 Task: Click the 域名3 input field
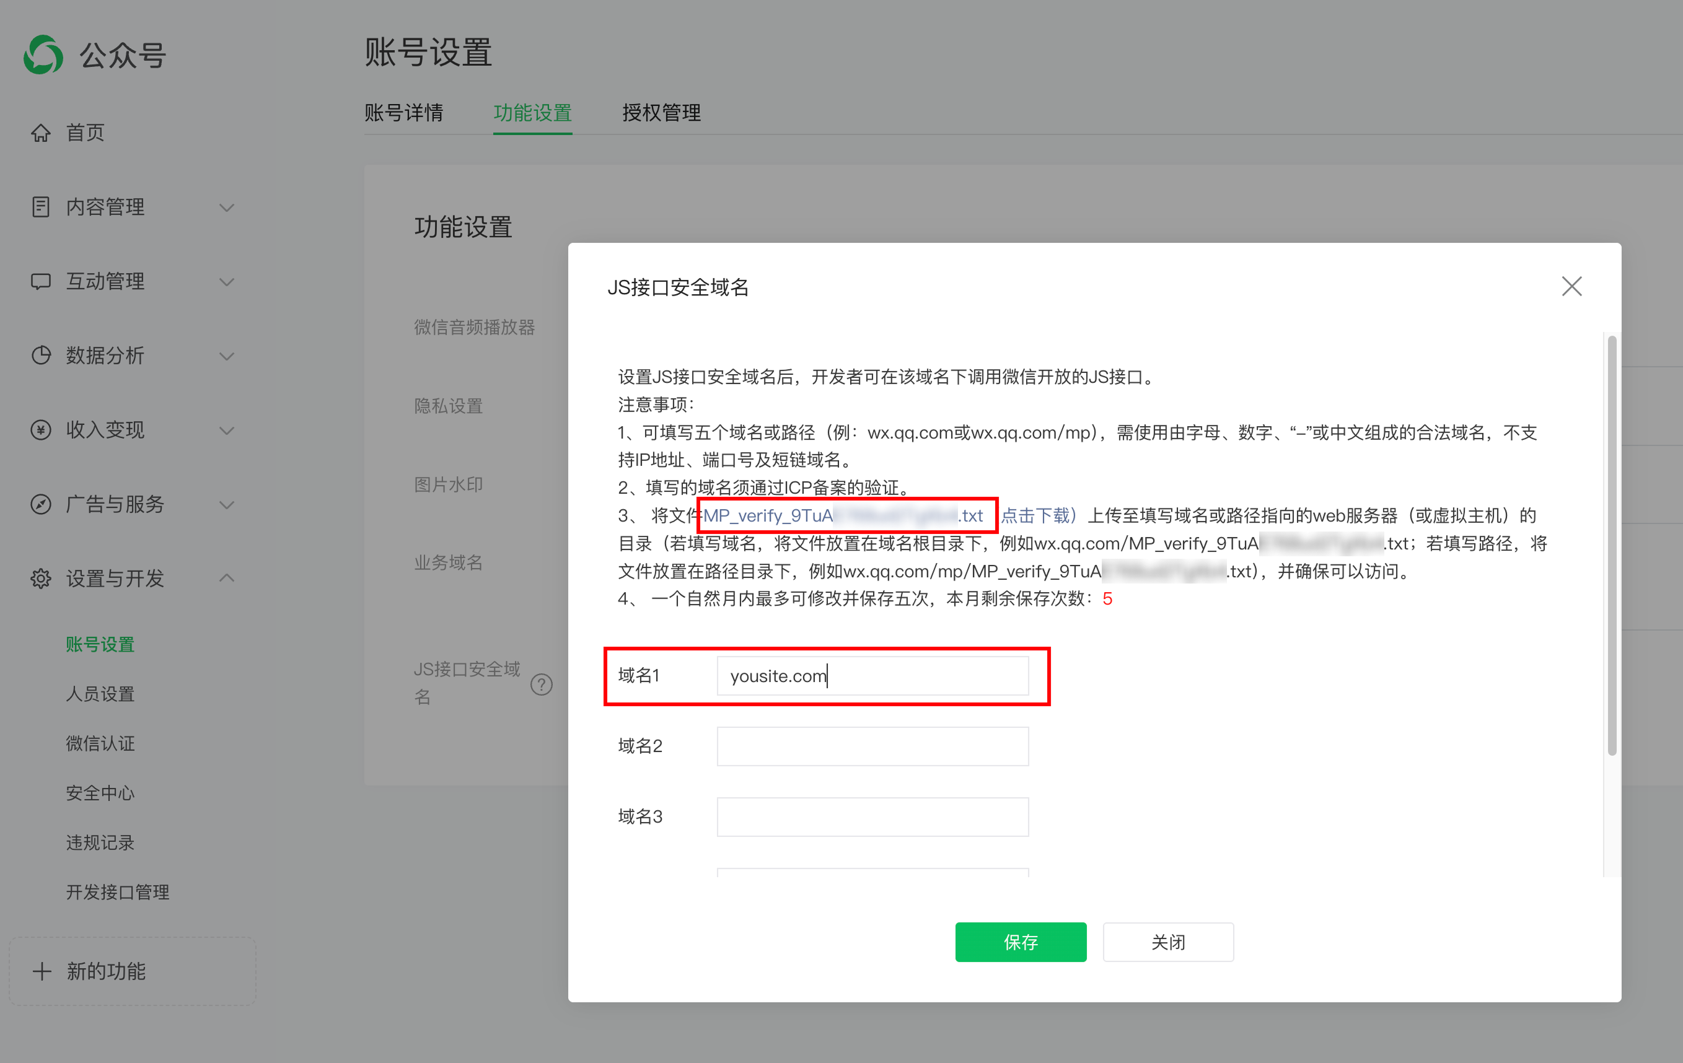tap(872, 817)
